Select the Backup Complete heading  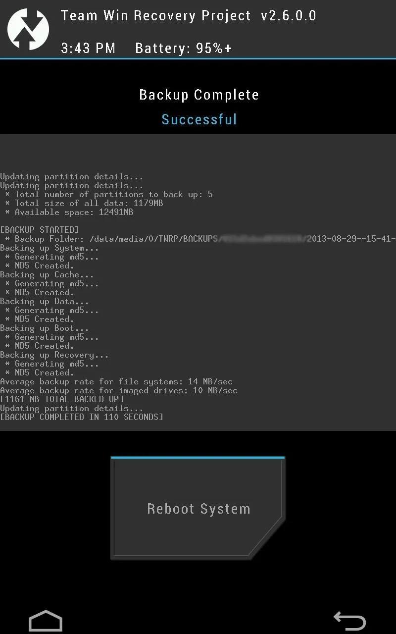coord(199,95)
